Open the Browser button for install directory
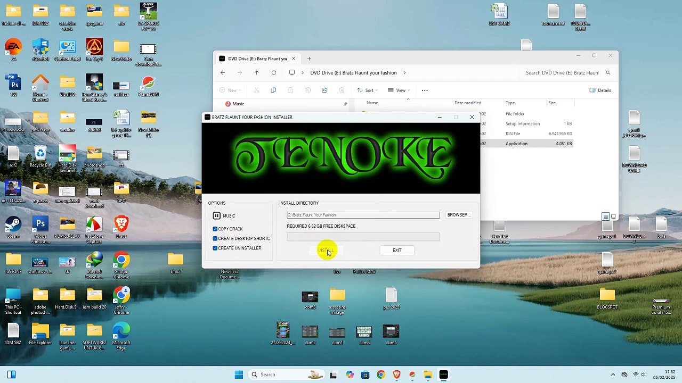The height and width of the screenshot is (383, 682). coord(459,215)
